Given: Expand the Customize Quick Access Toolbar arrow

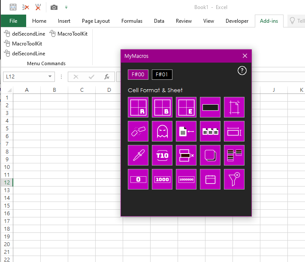Looking at the screenshot, I should click(66, 7).
